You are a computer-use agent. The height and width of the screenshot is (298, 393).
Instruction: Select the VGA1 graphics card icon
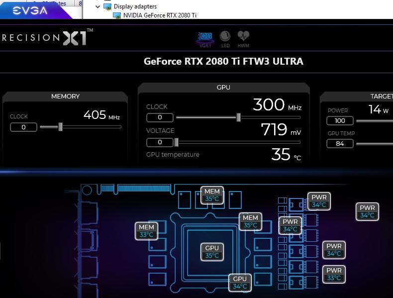pyautogui.click(x=205, y=39)
